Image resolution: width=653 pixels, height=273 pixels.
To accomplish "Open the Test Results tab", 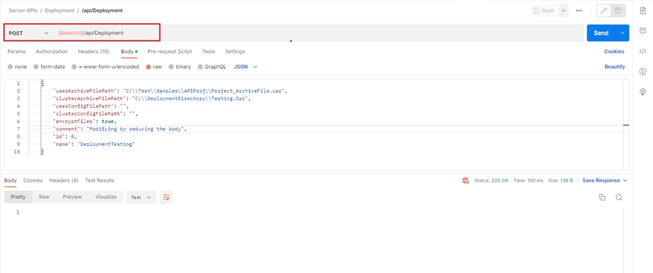I will [100, 180].
